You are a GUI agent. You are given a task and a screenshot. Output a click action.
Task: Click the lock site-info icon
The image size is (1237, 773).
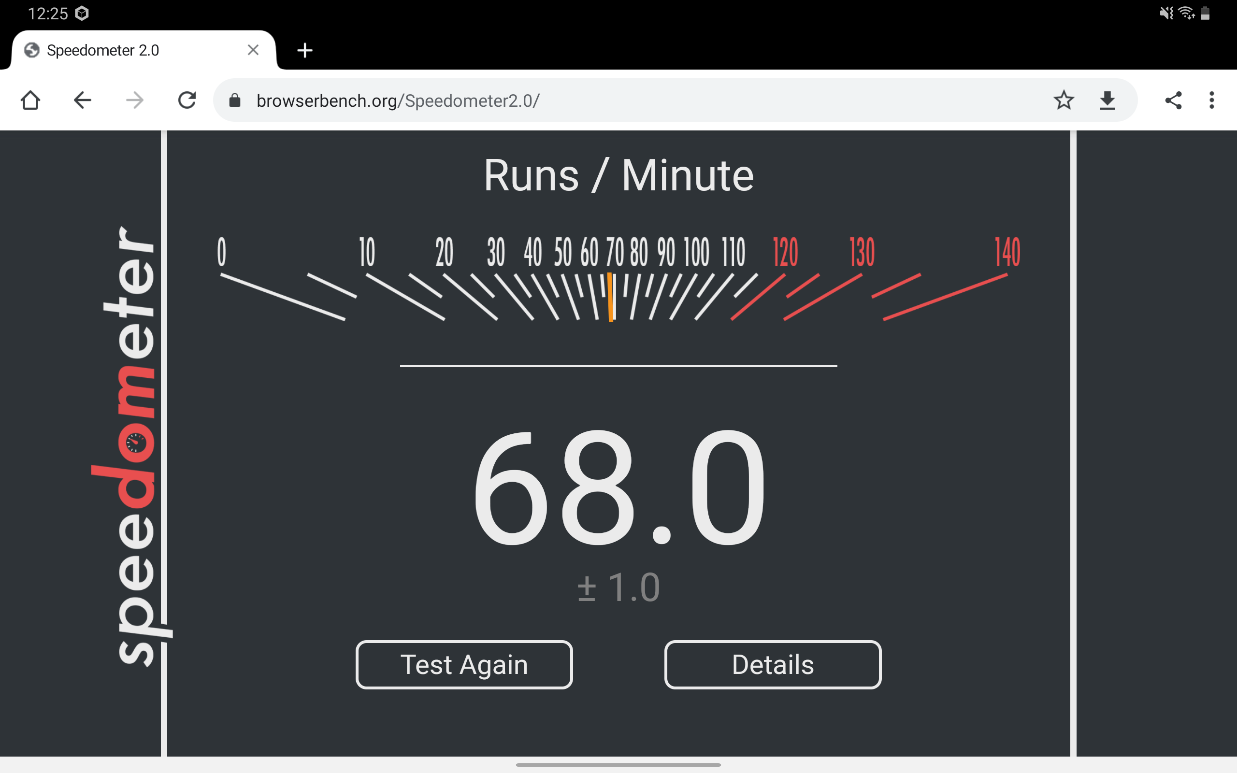(x=235, y=100)
